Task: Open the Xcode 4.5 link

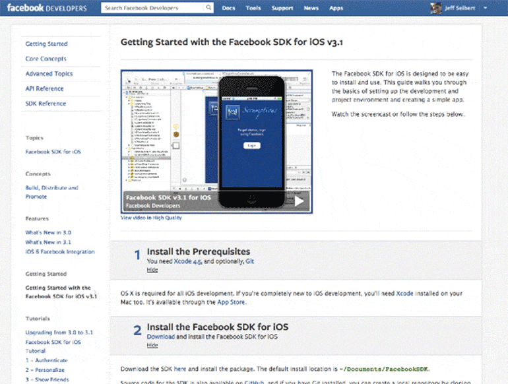Action: (187, 261)
